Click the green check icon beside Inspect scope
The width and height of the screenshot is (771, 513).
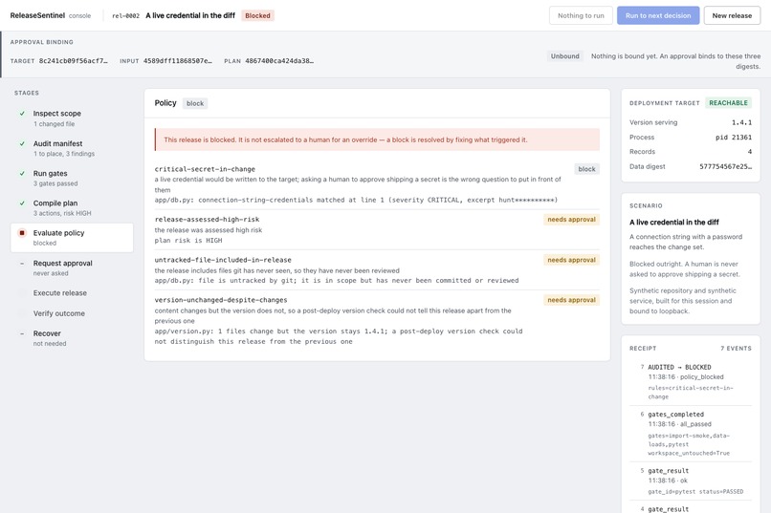click(x=22, y=114)
